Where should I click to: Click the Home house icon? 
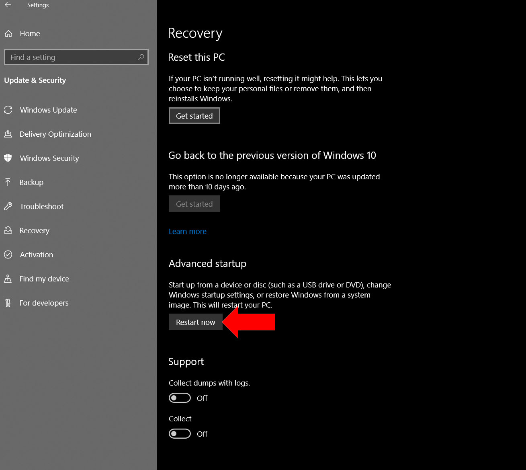tap(8, 34)
